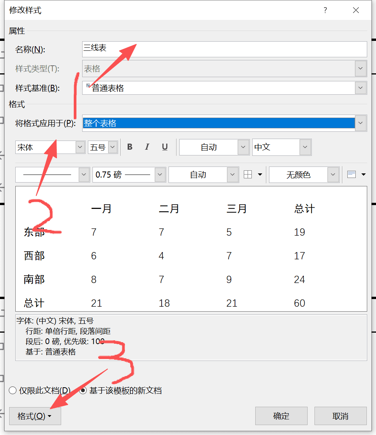376x435 pixels.
Task: Open the 中文 language dropdown
Action: click(304, 147)
